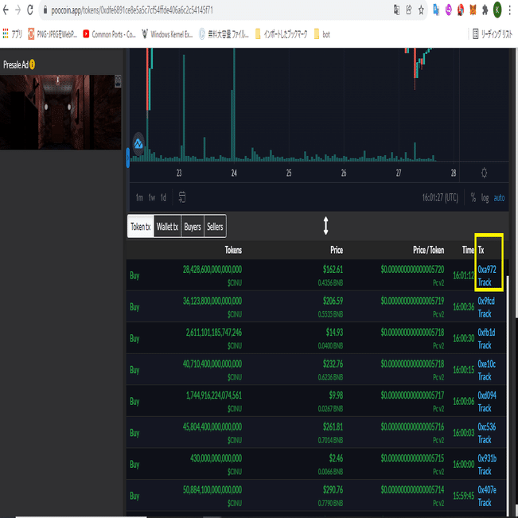Open transaction 0x407e link

click(x=487, y=489)
